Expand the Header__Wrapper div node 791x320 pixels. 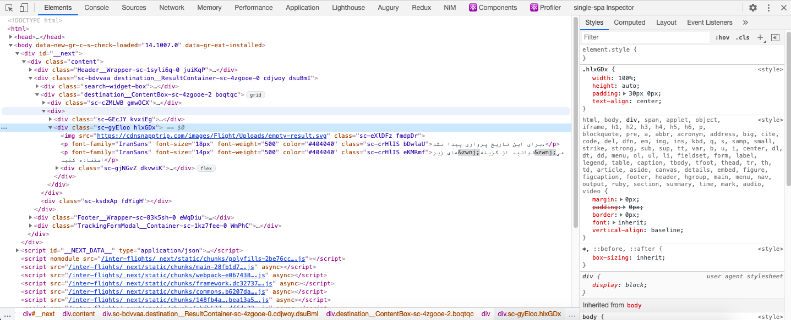pyautogui.click(x=31, y=70)
